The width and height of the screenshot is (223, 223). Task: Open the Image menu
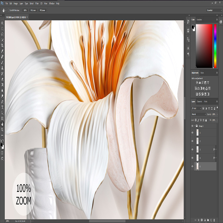[16, 3]
